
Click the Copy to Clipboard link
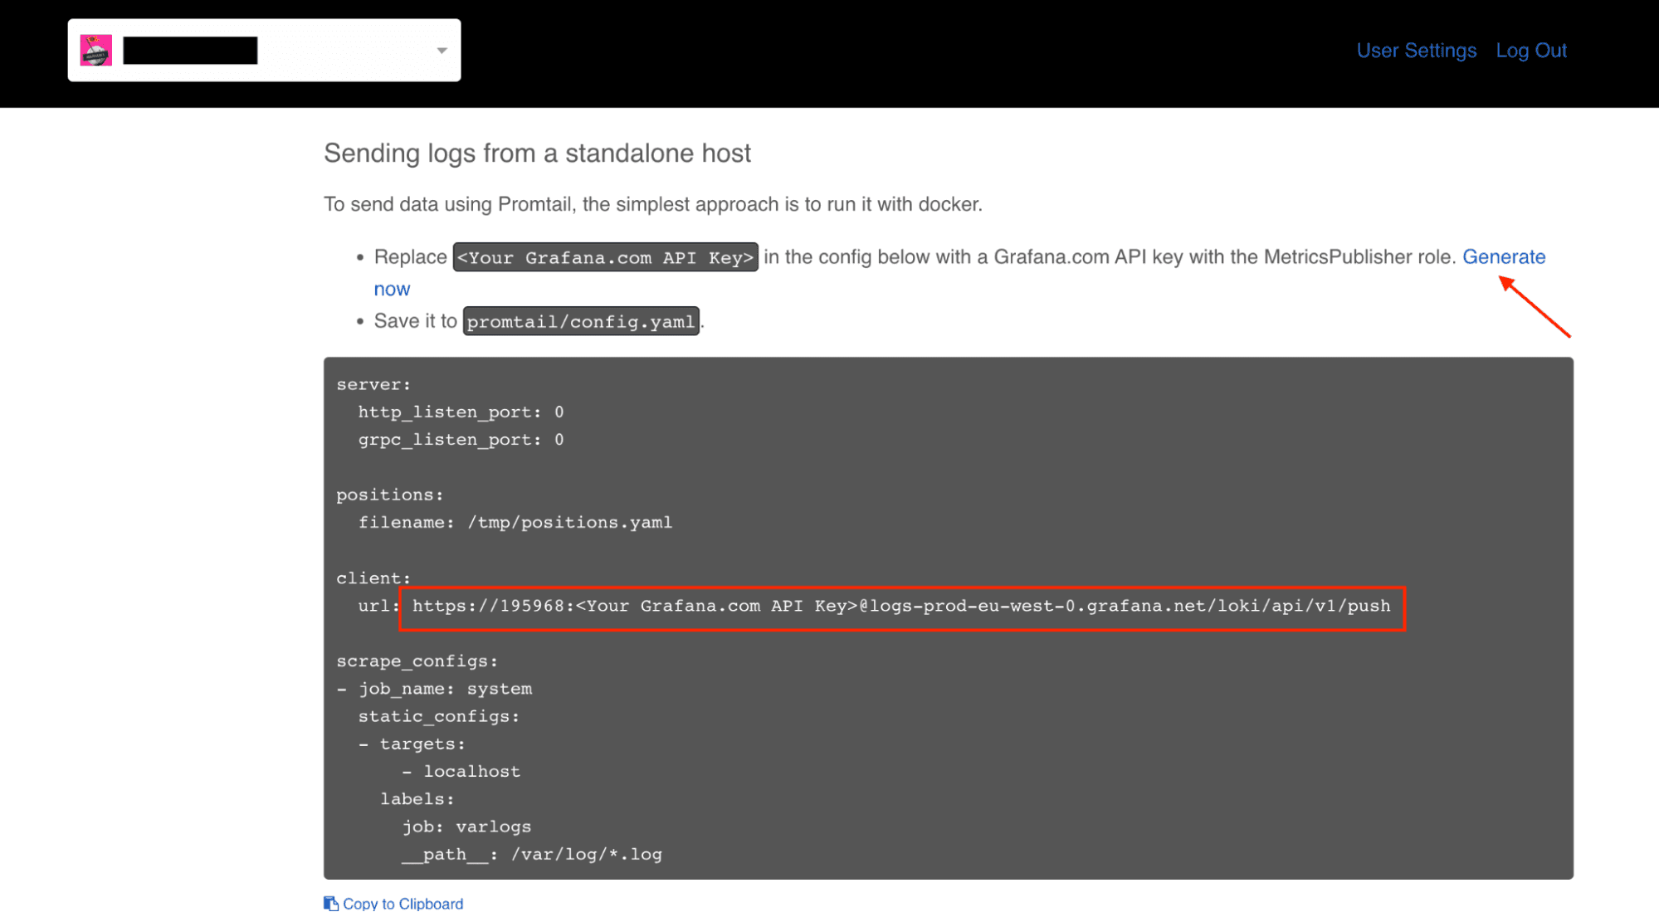pos(403,903)
